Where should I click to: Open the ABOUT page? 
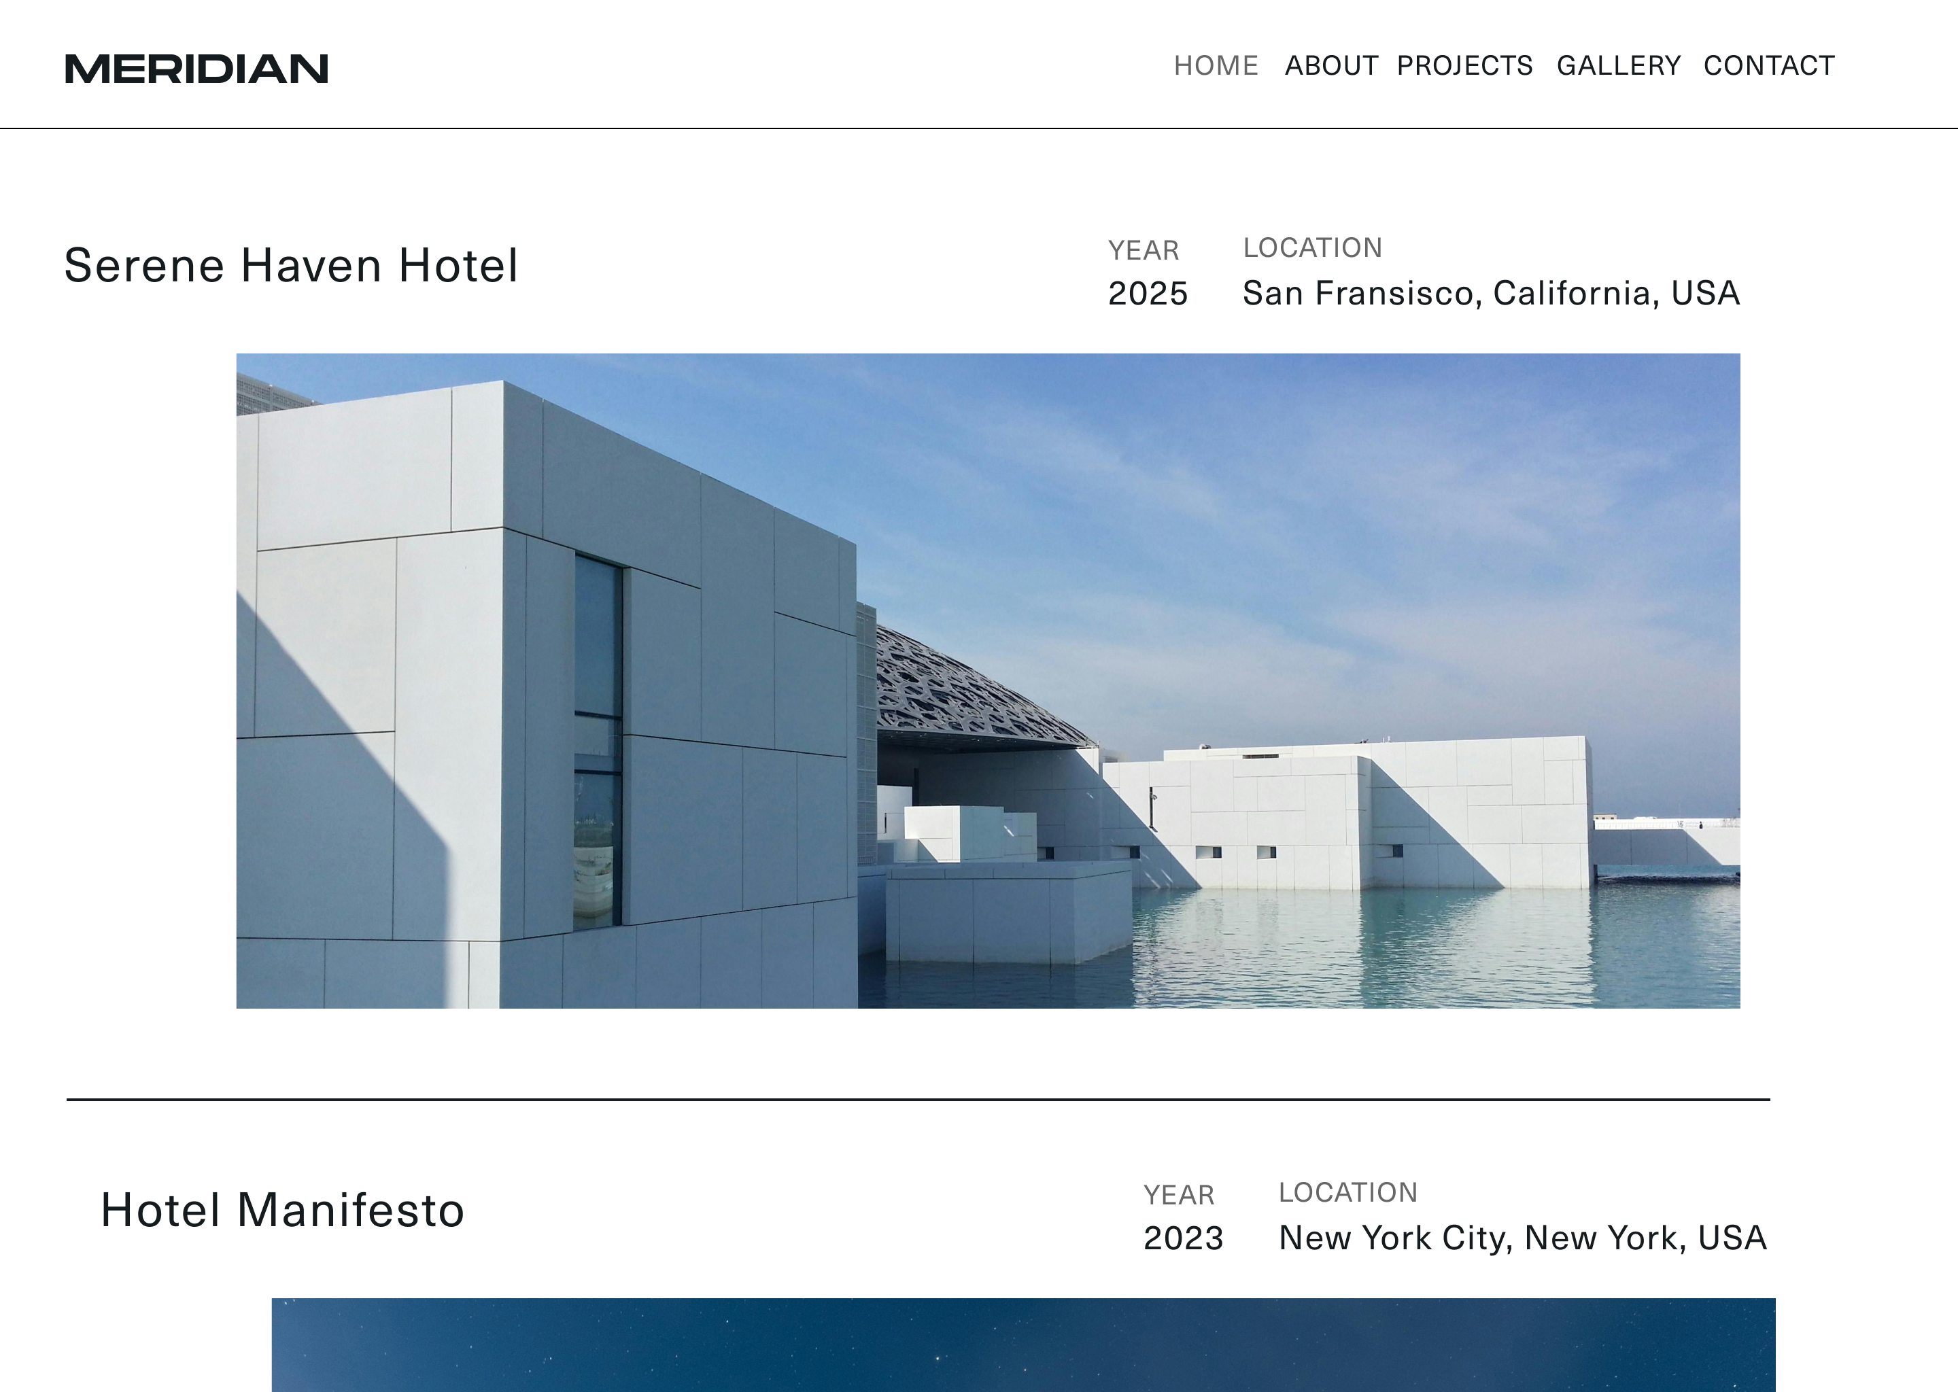click(x=1331, y=66)
